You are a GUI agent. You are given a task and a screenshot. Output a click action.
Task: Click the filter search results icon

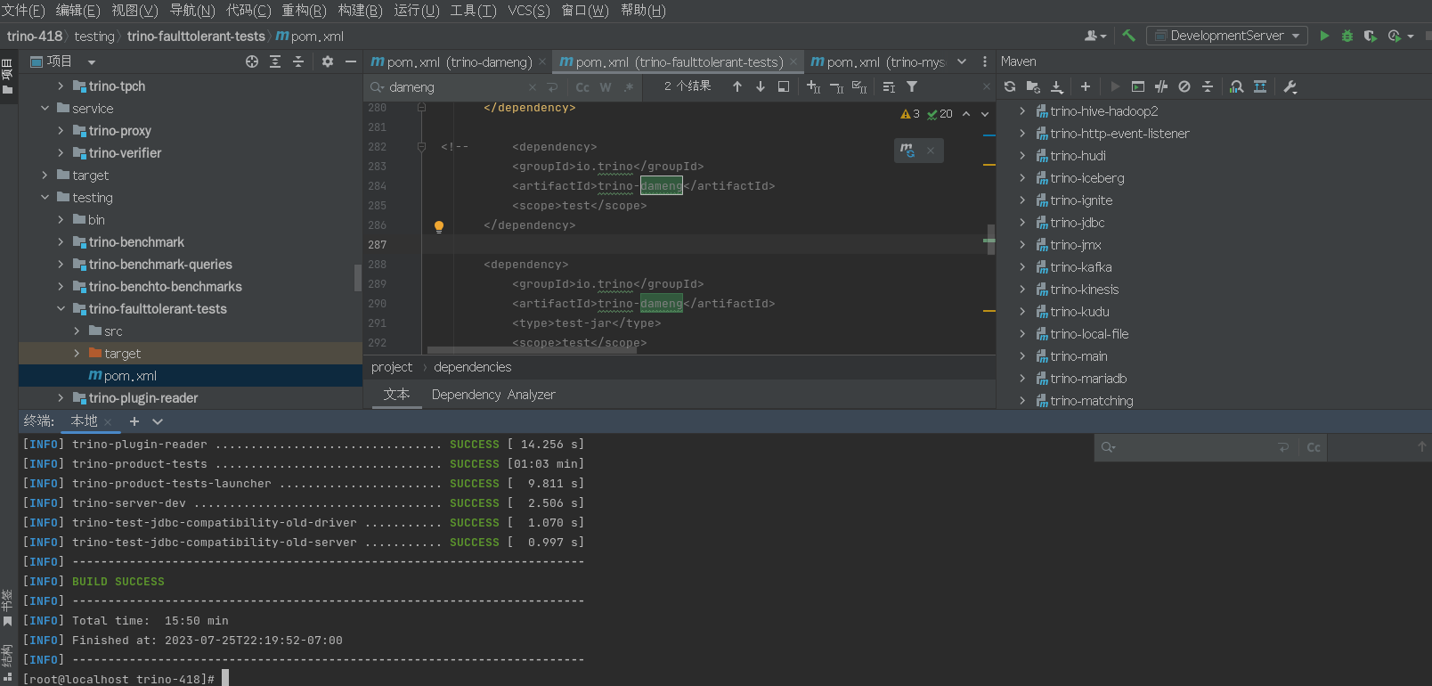(x=912, y=86)
